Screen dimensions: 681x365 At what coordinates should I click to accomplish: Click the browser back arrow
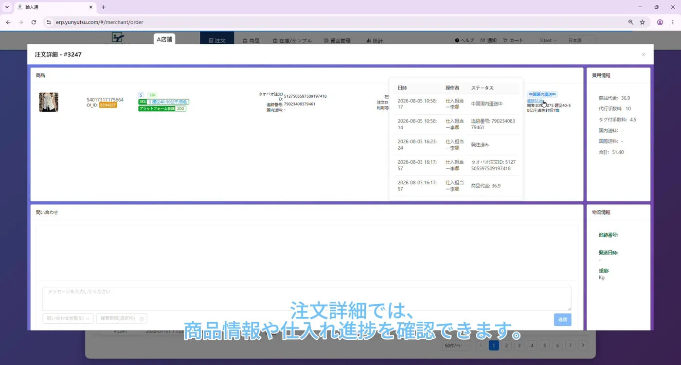click(8, 22)
